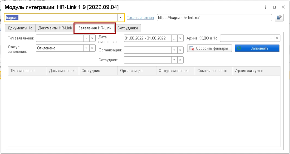Image resolution: width=290 pixels, height=154 pixels.
Task: Open the Сотрудники tab
Action: pos(128,28)
